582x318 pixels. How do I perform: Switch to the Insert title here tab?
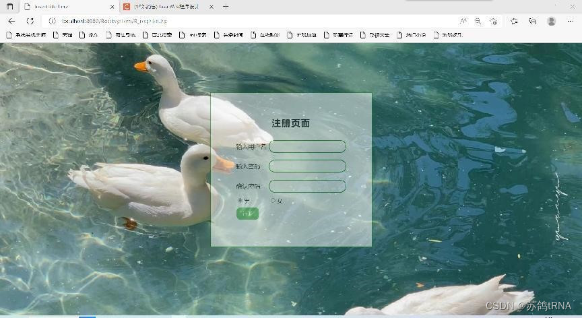69,7
